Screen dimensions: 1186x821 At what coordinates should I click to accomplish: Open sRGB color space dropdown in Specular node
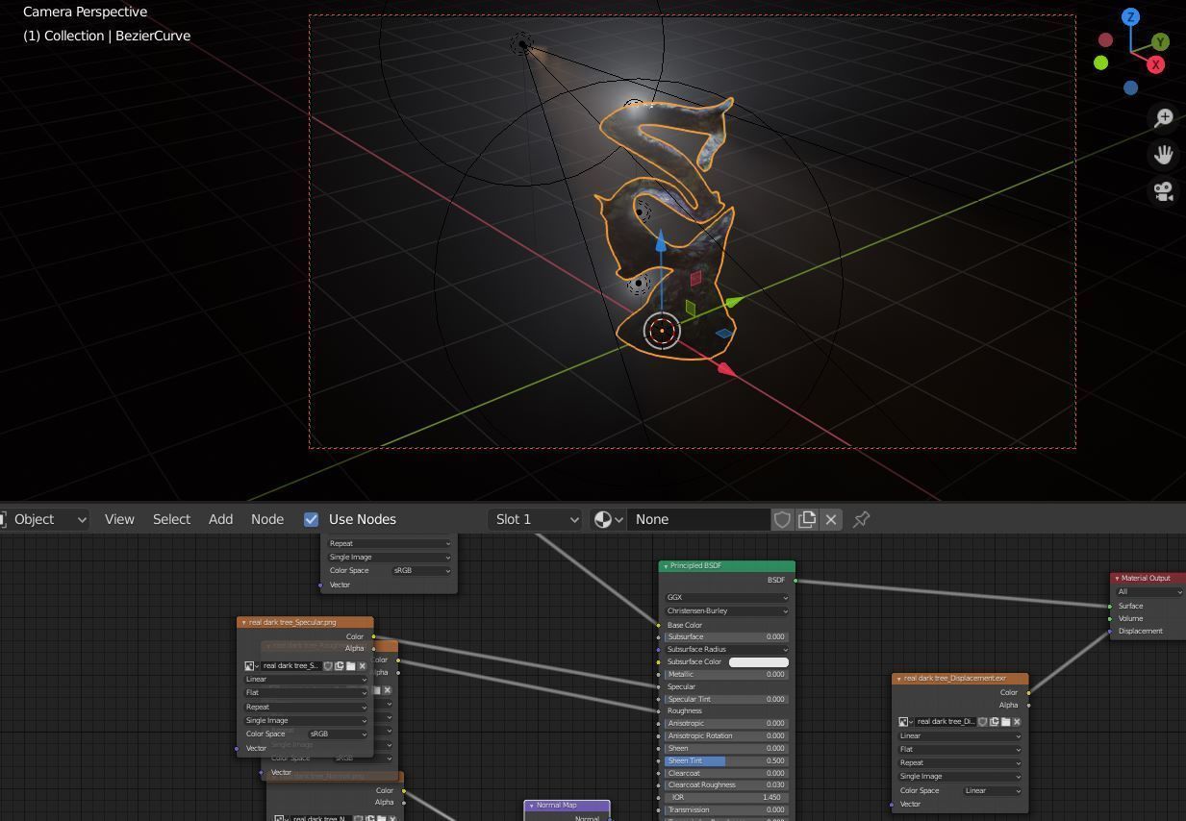[x=337, y=734]
